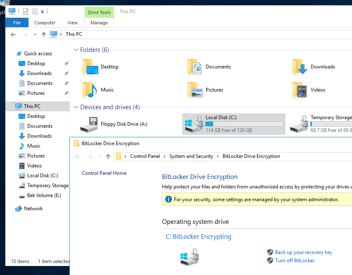Click the Back up your recovery key link

click(x=303, y=252)
